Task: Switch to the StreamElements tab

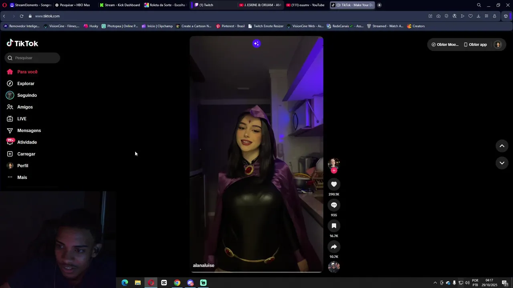Action: 30,5
